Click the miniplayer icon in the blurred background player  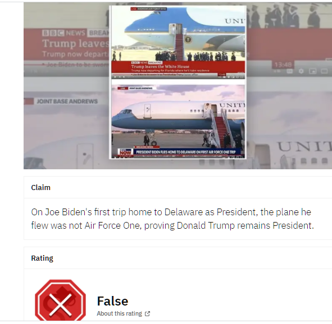click(x=312, y=71)
